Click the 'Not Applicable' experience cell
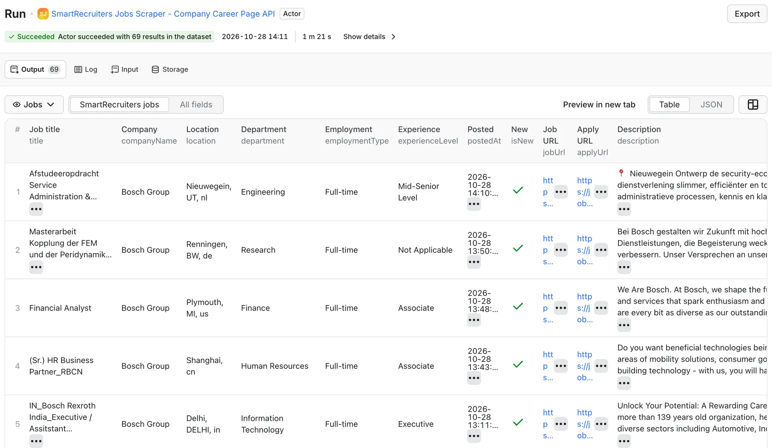 (425, 250)
